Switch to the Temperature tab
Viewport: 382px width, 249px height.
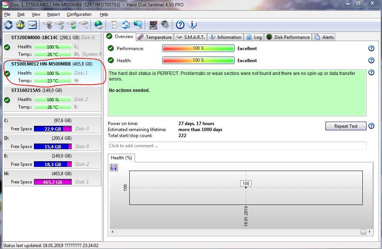(x=155, y=37)
